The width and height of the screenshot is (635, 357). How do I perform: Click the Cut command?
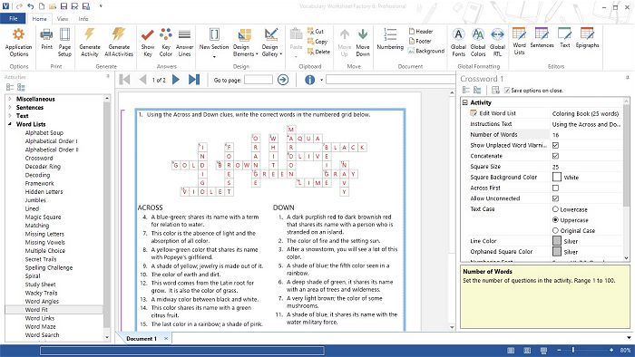click(315, 31)
